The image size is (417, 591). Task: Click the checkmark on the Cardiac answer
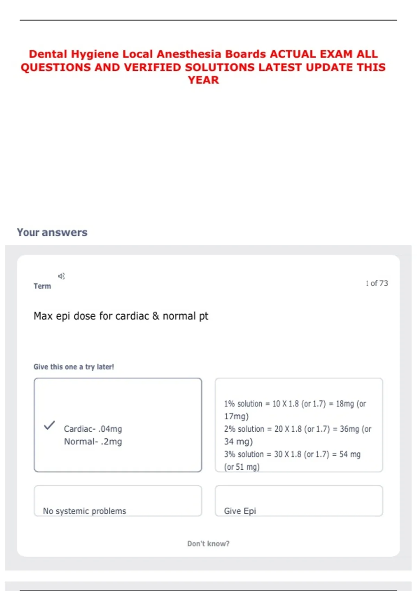click(x=49, y=425)
